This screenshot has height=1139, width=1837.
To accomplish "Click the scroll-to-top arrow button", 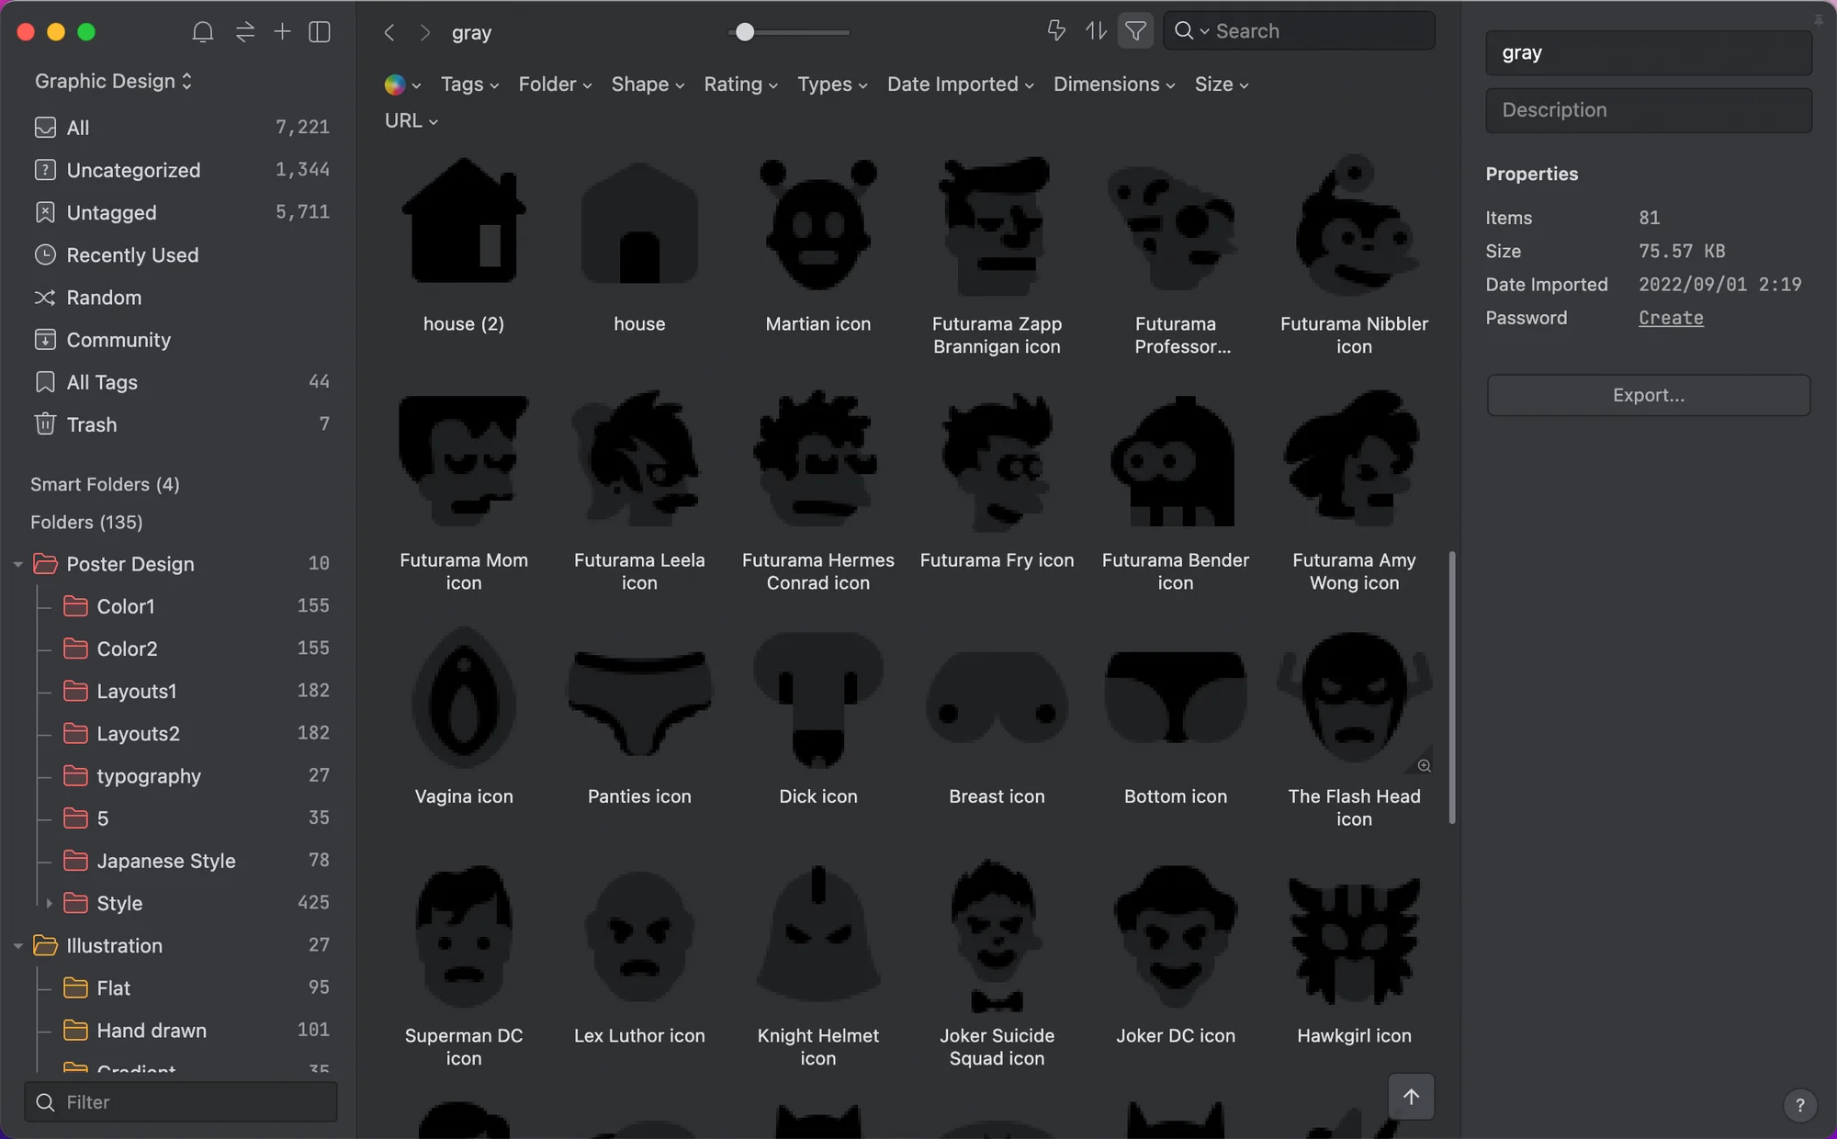I will coord(1412,1097).
